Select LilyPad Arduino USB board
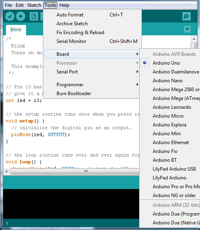 coord(170,169)
